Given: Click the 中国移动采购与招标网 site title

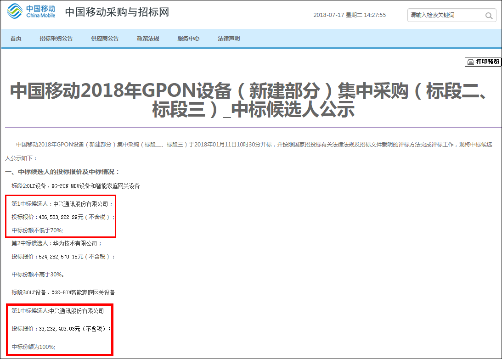Looking at the screenshot, I should coord(117,12).
